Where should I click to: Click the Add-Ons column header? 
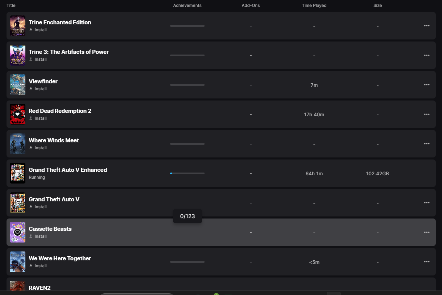pos(251,5)
